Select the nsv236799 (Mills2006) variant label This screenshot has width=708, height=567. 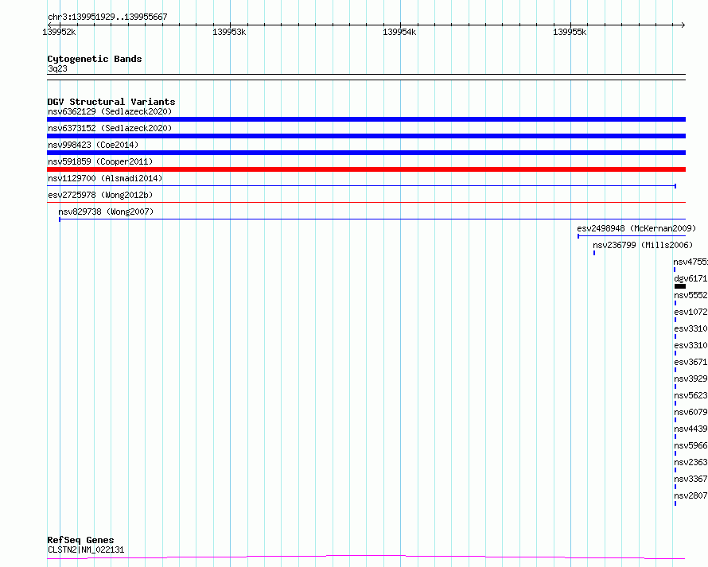coord(643,245)
